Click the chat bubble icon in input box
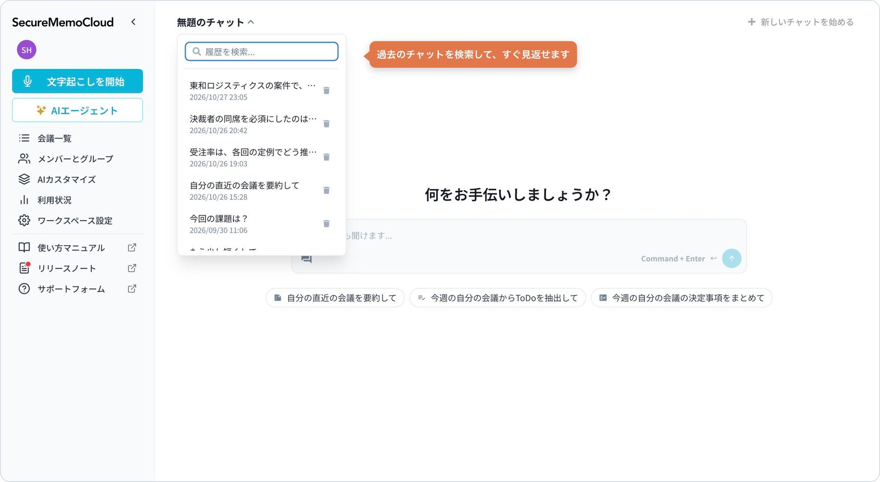880x482 pixels. tap(306, 259)
